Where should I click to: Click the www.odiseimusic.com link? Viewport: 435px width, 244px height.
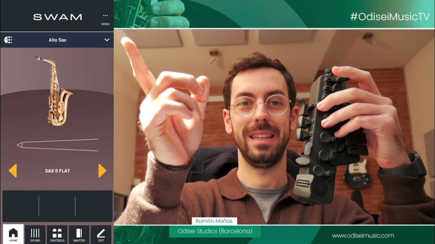[363, 236]
